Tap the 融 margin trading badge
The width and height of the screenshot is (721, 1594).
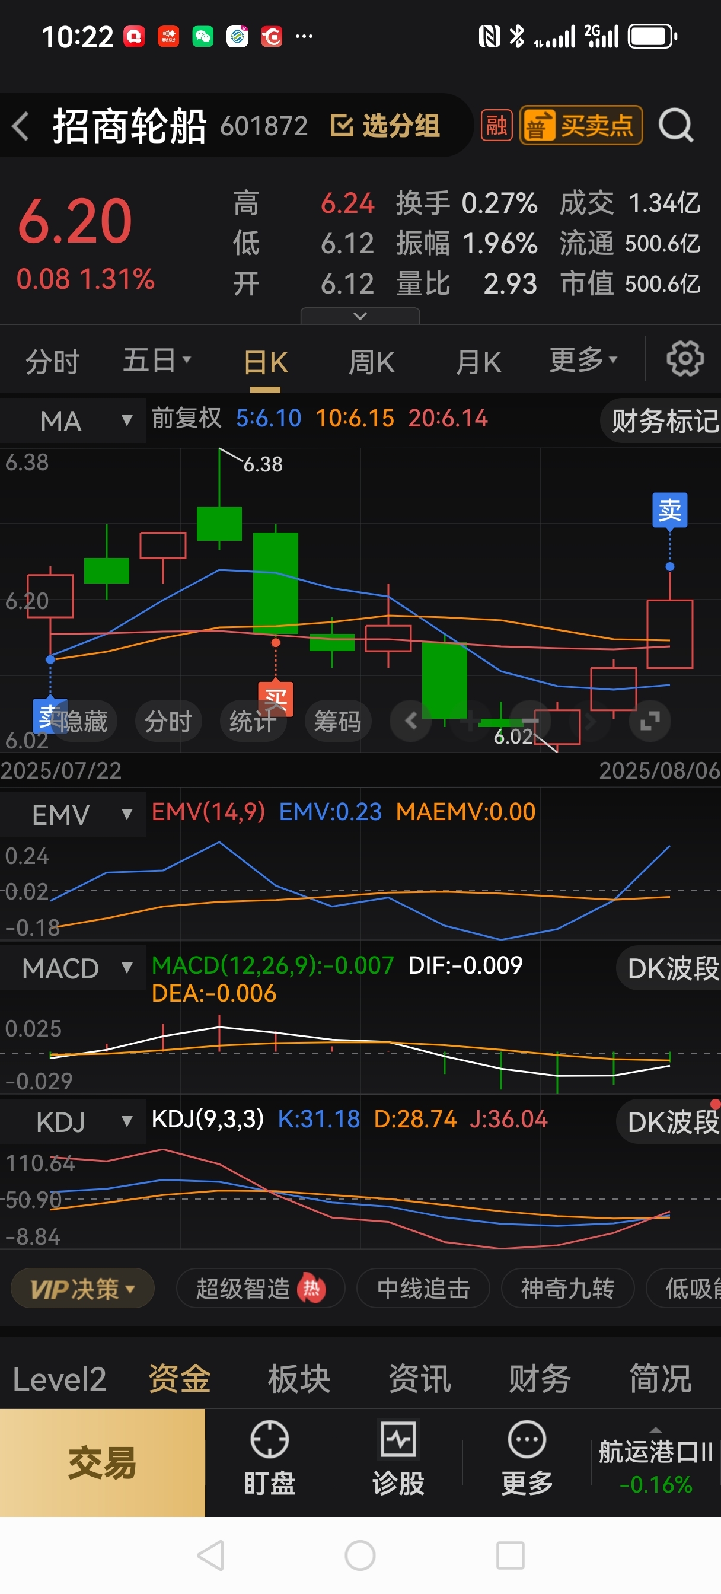pos(496,126)
